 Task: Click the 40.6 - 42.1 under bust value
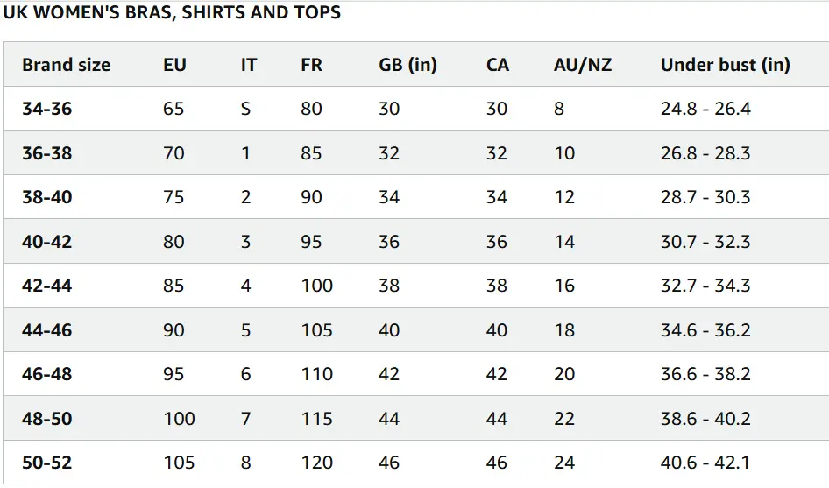point(705,463)
